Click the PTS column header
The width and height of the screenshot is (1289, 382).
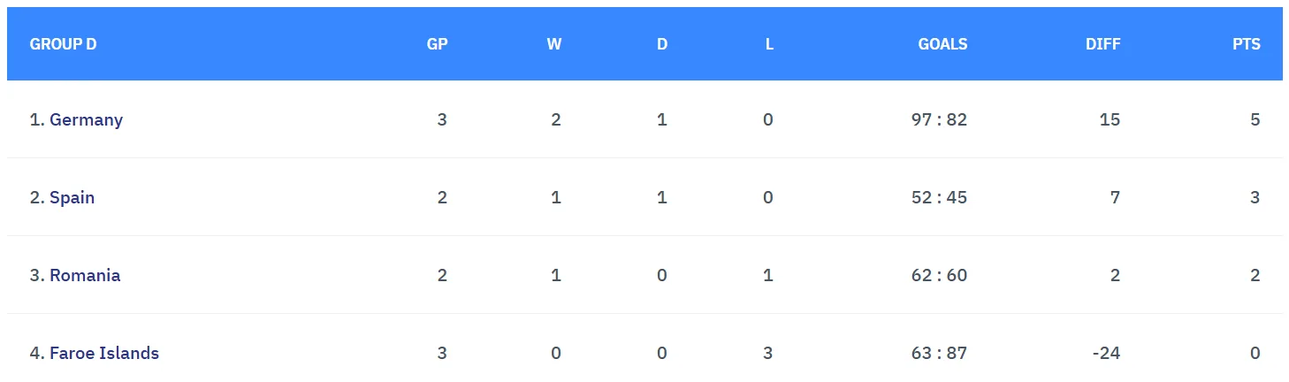[1246, 44]
